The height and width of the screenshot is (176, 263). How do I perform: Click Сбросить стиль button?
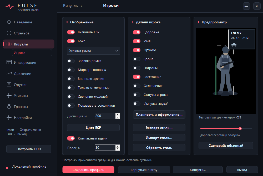[x=159, y=148]
